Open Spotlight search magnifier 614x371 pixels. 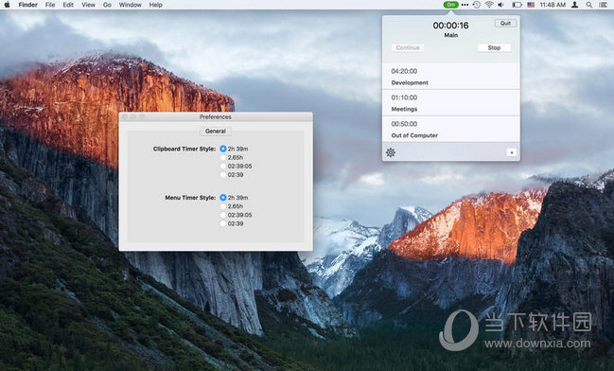pos(589,5)
